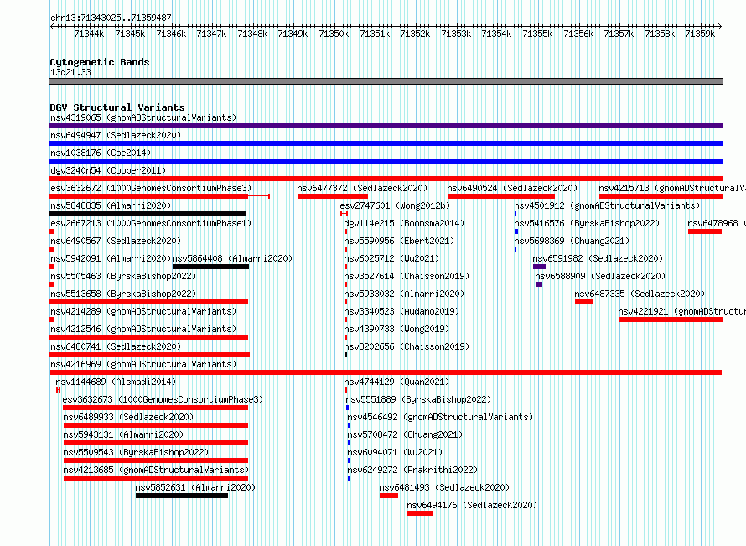The width and height of the screenshot is (746, 546).
Task: Click the nsv4319065 gnomADStructuralVariants label
Action: pos(143,117)
